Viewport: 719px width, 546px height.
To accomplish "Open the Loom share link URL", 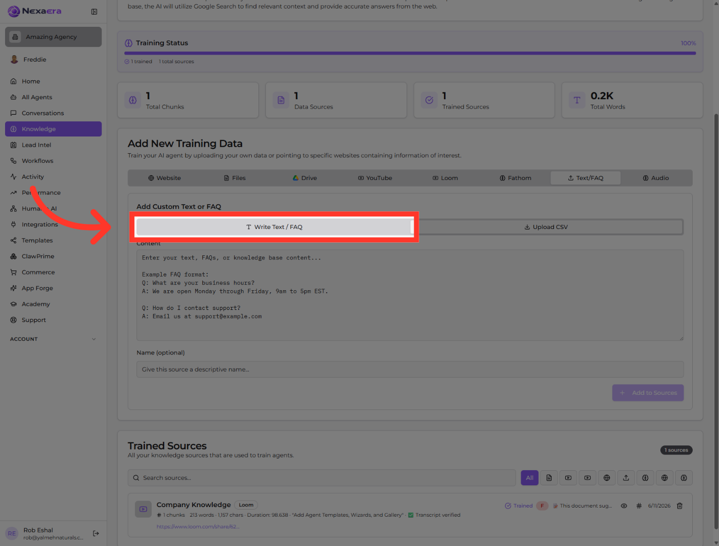I will (198, 526).
